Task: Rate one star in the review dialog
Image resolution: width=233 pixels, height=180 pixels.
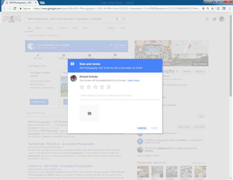Action: 82,87
